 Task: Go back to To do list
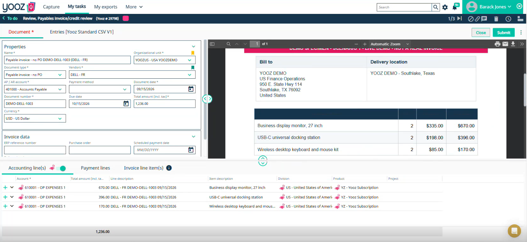point(10,18)
